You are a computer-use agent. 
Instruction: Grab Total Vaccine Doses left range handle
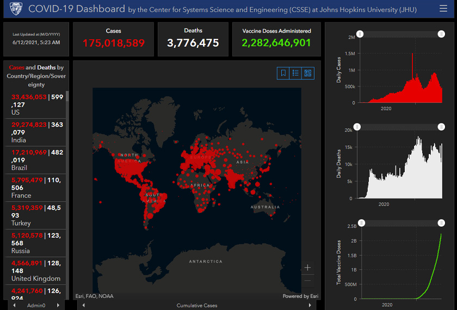coord(360,224)
